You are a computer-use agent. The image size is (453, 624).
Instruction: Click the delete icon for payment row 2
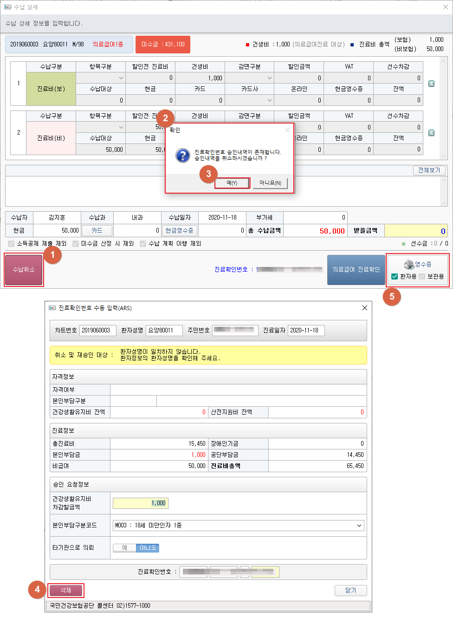coord(431,133)
